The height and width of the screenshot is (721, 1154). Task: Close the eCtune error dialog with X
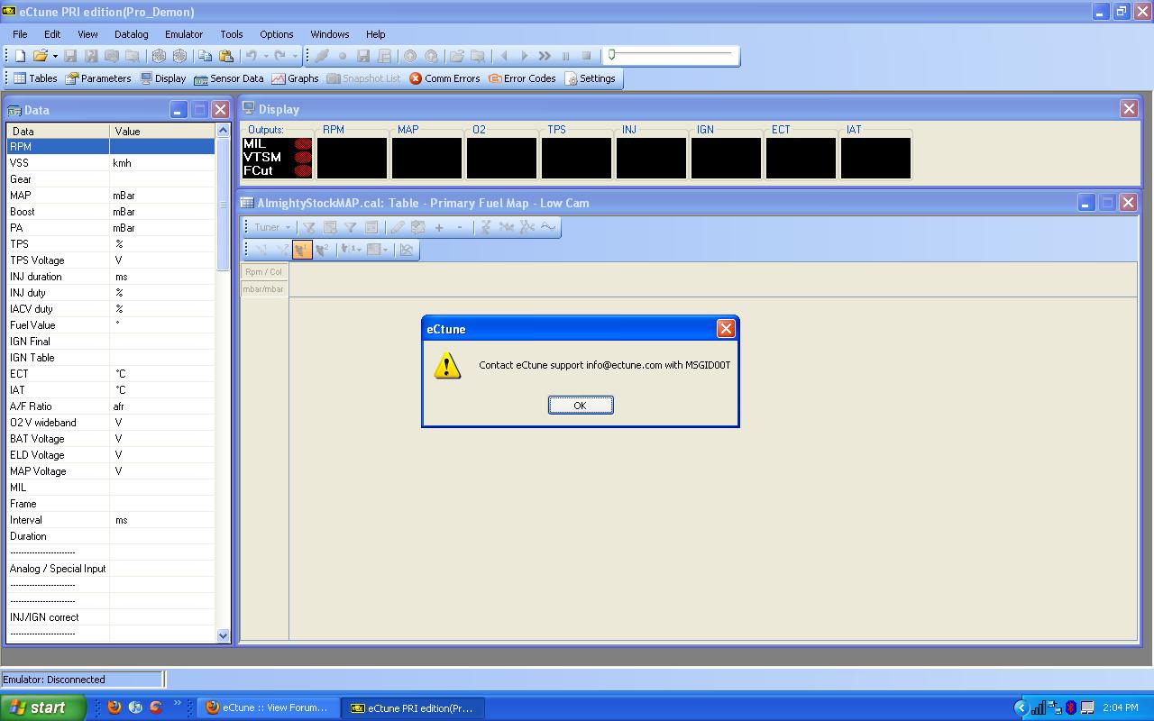tap(726, 329)
